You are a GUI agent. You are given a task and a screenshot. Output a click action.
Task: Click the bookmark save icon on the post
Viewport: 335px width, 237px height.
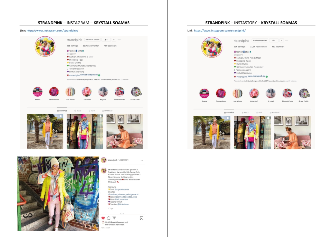click(x=141, y=218)
